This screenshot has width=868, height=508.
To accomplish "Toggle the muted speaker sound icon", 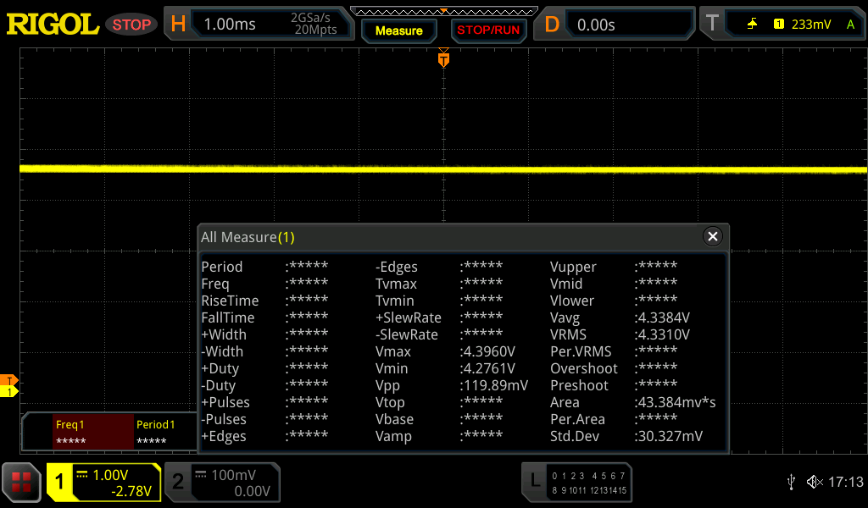I will click(814, 482).
